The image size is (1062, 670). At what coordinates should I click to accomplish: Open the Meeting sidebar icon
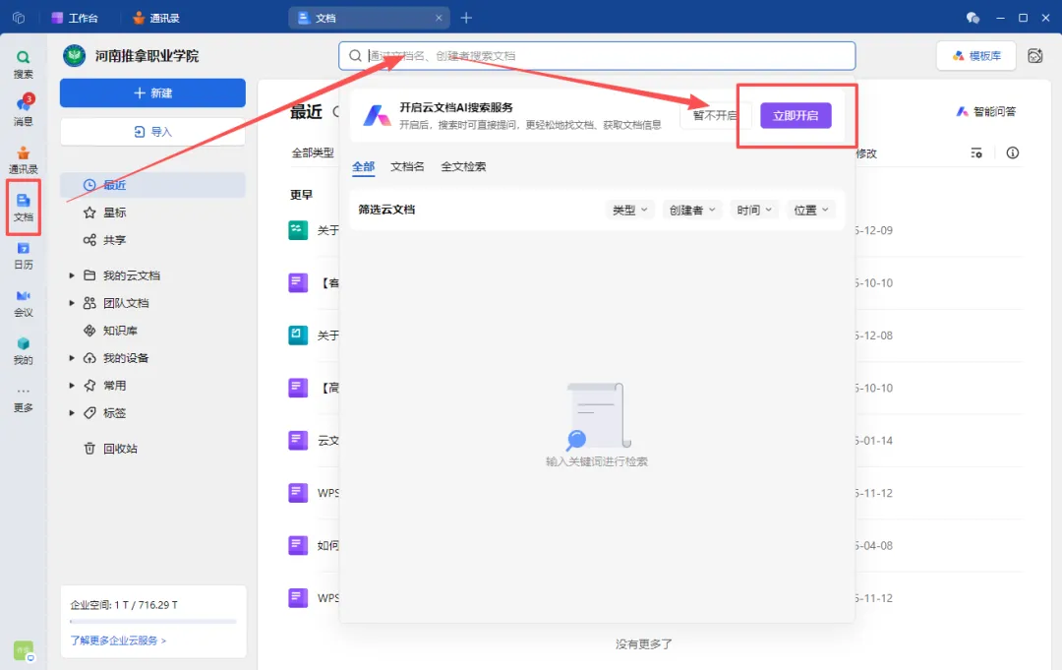(x=23, y=303)
